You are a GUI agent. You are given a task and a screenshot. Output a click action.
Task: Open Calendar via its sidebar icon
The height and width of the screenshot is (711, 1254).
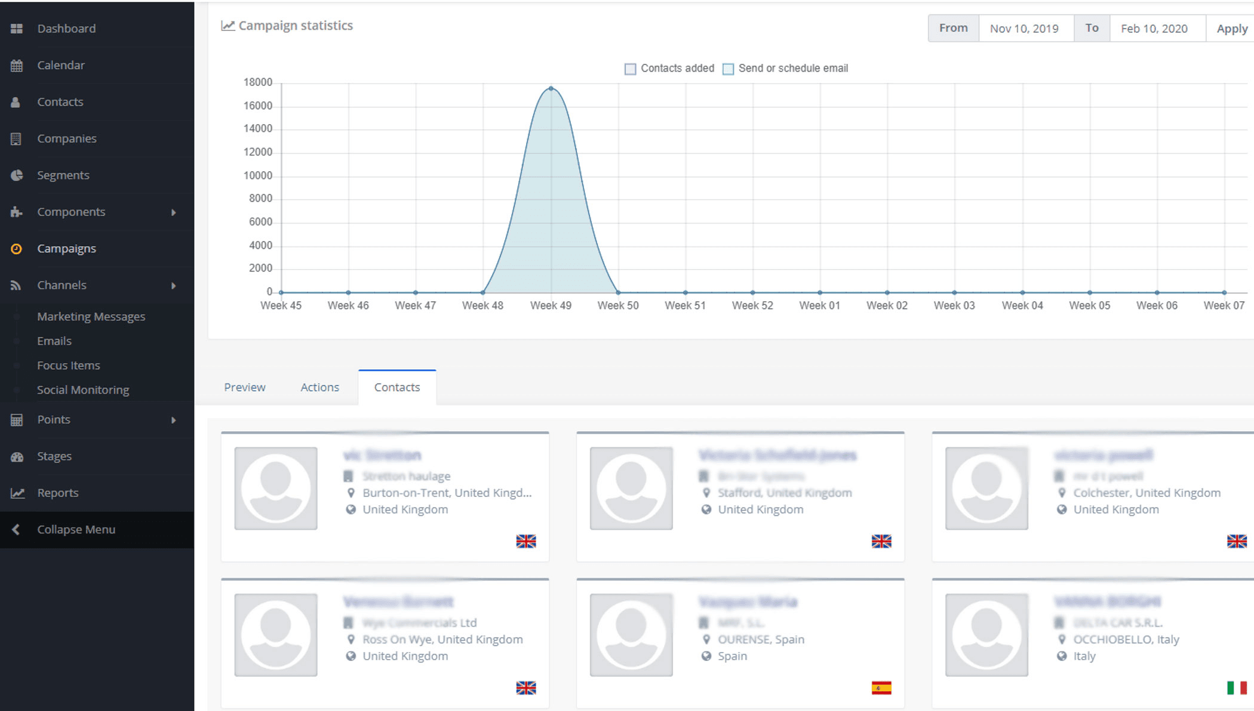click(17, 66)
